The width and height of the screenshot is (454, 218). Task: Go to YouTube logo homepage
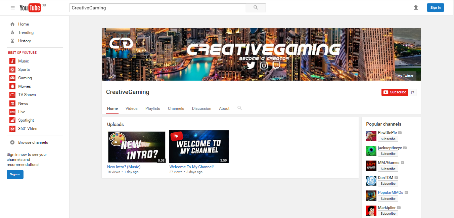click(30, 8)
